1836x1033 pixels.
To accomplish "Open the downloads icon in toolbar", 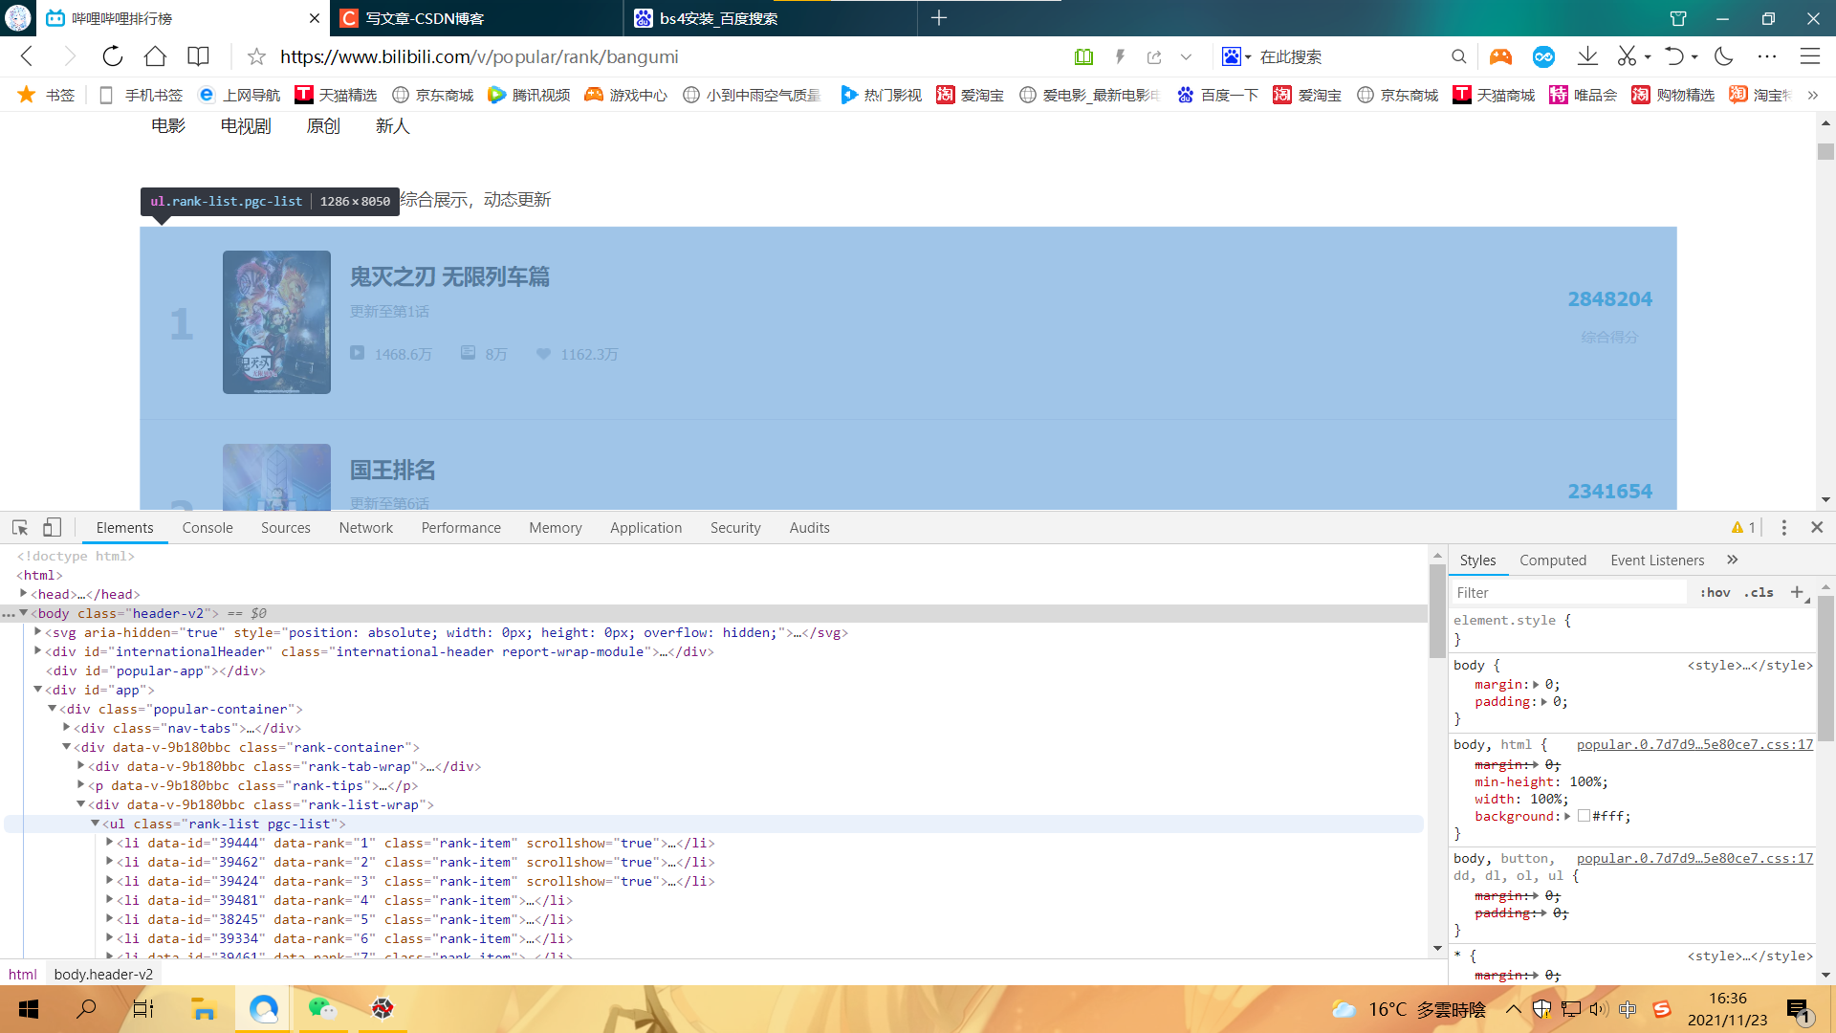I will click(x=1587, y=56).
